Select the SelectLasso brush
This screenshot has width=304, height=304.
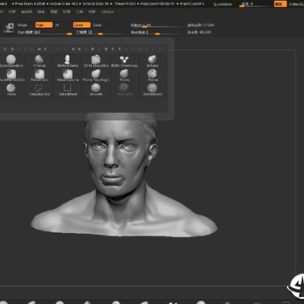tap(39, 90)
